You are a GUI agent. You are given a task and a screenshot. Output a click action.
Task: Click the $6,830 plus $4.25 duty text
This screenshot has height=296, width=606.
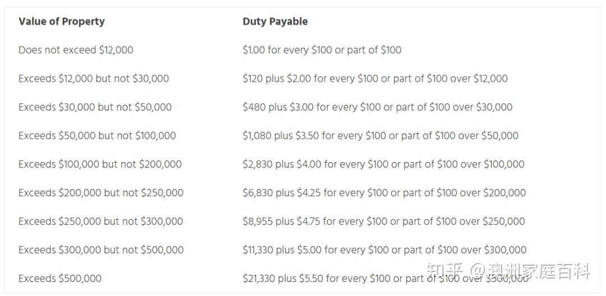[384, 193]
